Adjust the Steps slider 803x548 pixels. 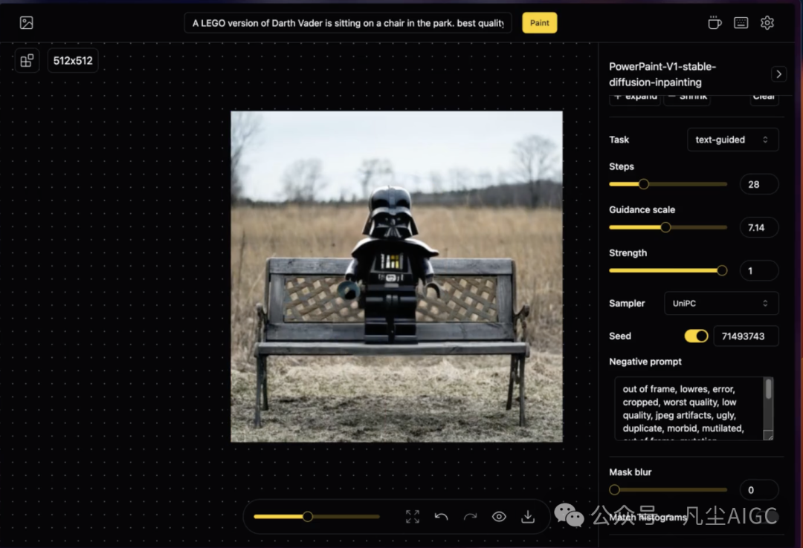[x=668, y=184]
